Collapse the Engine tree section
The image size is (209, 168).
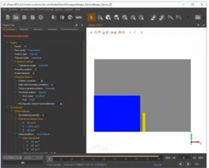tap(7, 43)
